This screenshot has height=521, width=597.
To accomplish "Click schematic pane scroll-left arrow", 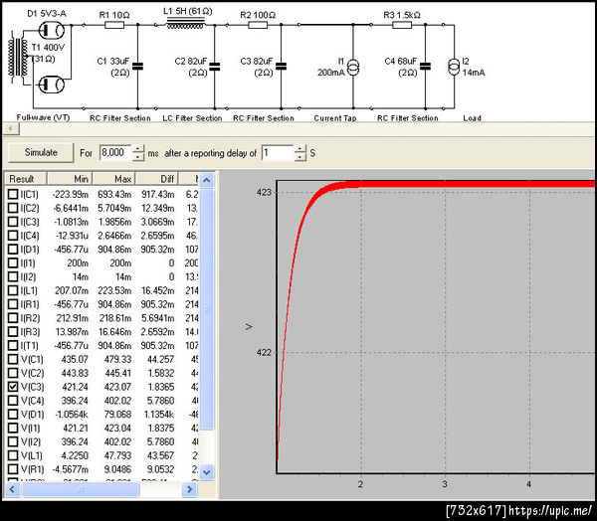I will [x=11, y=128].
